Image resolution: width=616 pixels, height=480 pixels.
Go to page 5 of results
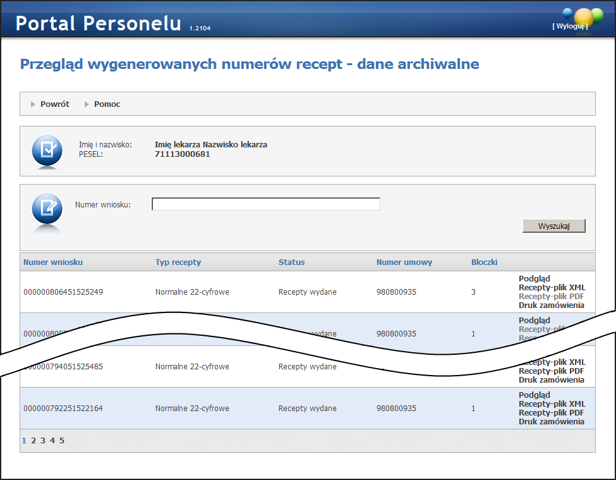click(x=62, y=441)
